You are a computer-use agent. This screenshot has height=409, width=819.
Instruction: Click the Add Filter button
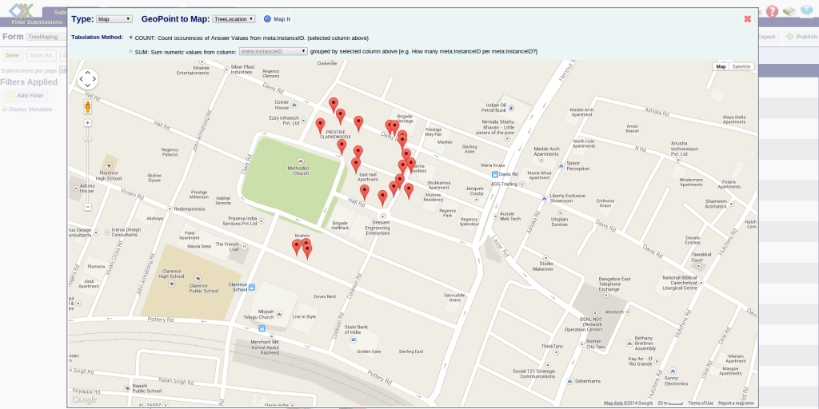(26, 96)
